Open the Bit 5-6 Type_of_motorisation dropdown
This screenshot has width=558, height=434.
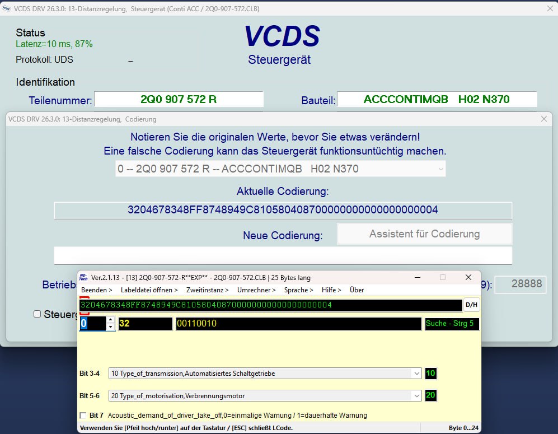pyautogui.click(x=416, y=396)
